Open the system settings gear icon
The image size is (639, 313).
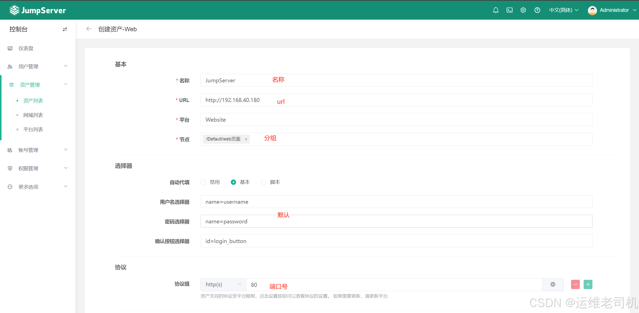523,10
